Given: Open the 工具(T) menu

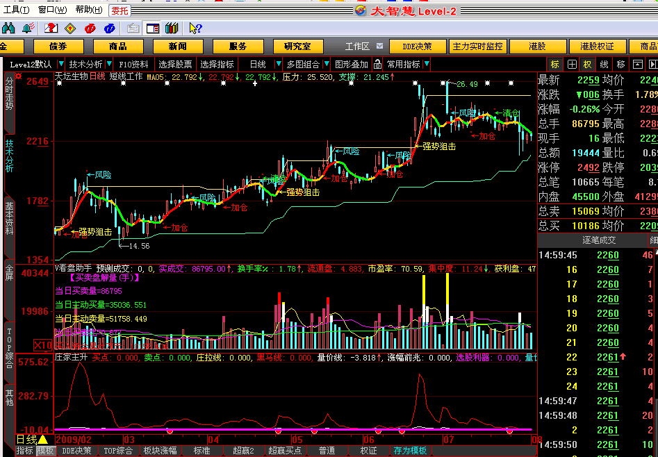Looking at the screenshot, I should (x=17, y=10).
